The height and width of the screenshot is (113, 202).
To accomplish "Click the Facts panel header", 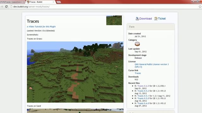I will point(151,27).
